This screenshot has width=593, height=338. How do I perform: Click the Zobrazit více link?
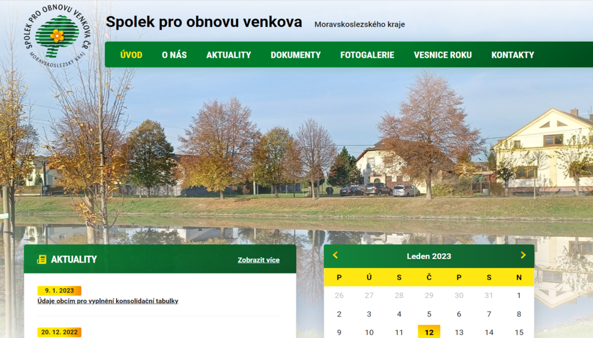[258, 260]
